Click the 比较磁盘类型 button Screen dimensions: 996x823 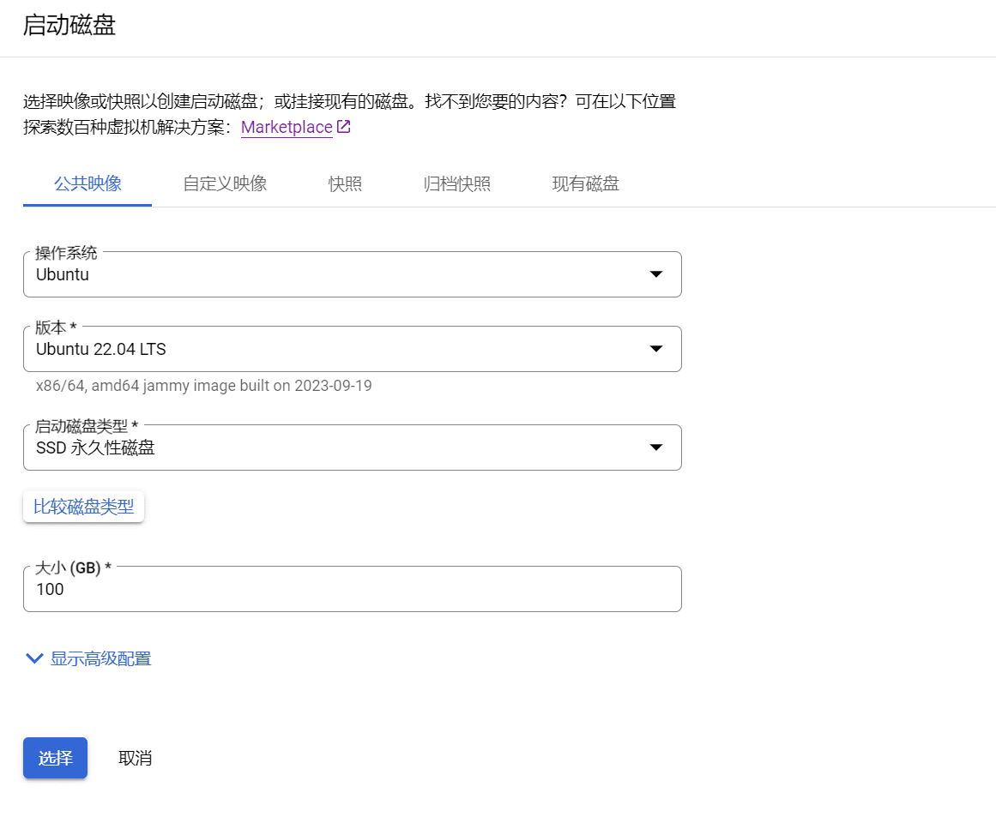83,506
